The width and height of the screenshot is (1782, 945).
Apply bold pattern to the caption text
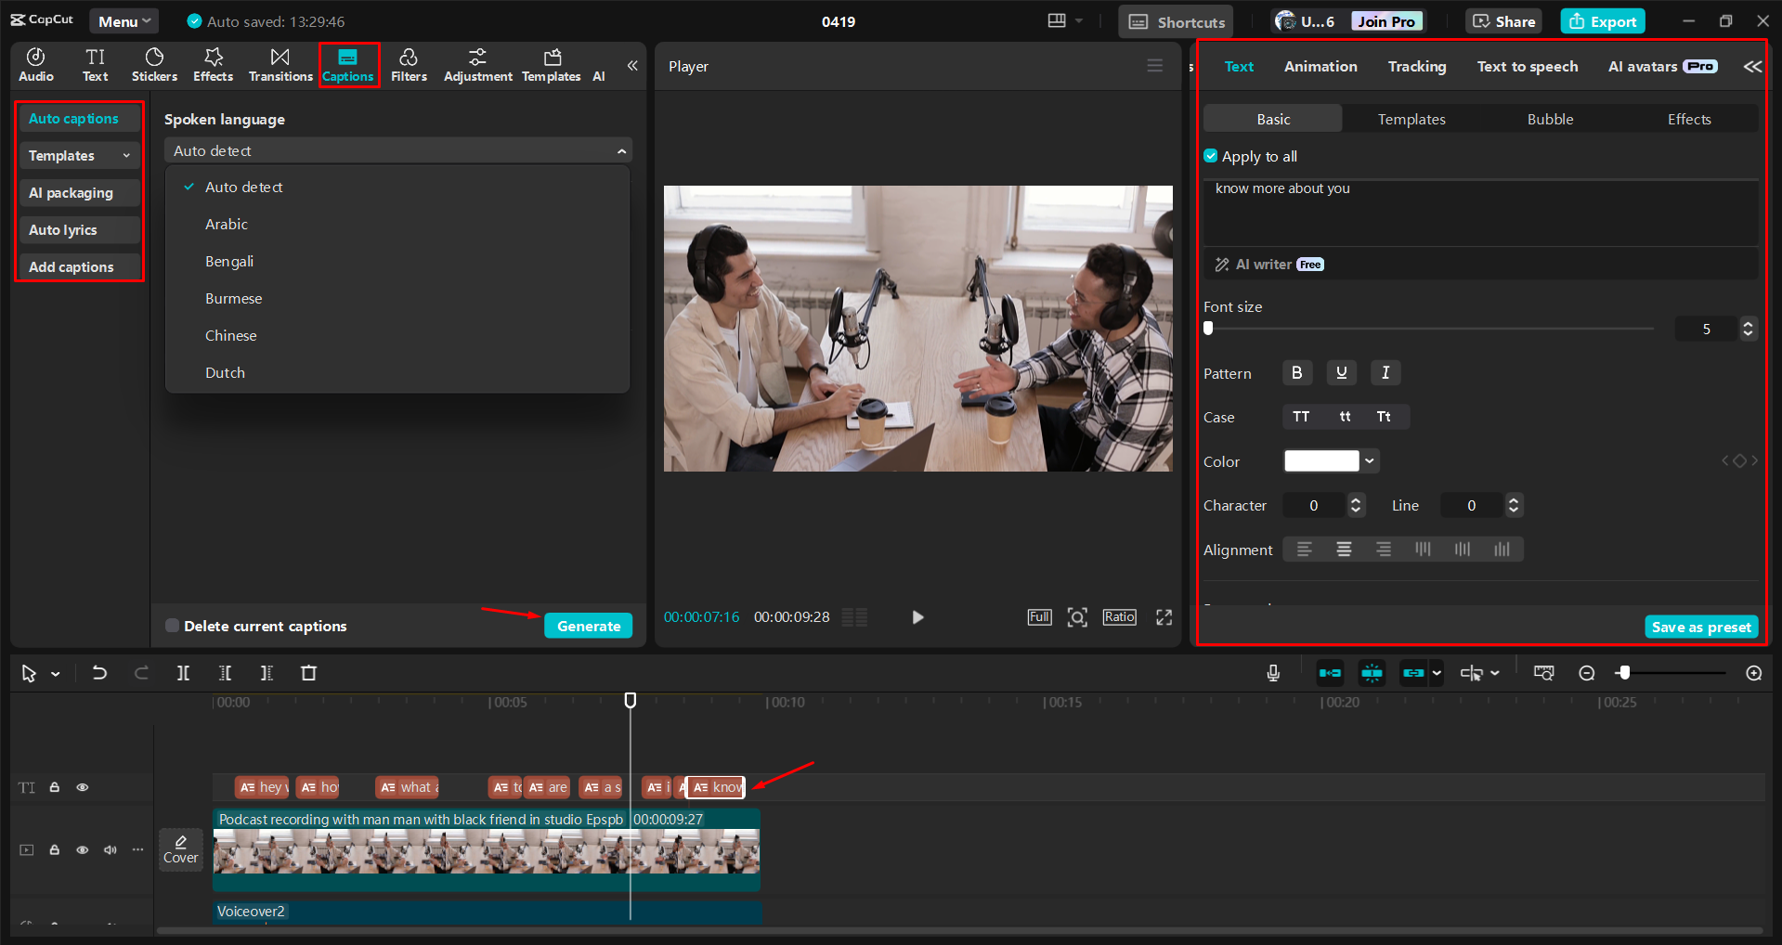1296,372
